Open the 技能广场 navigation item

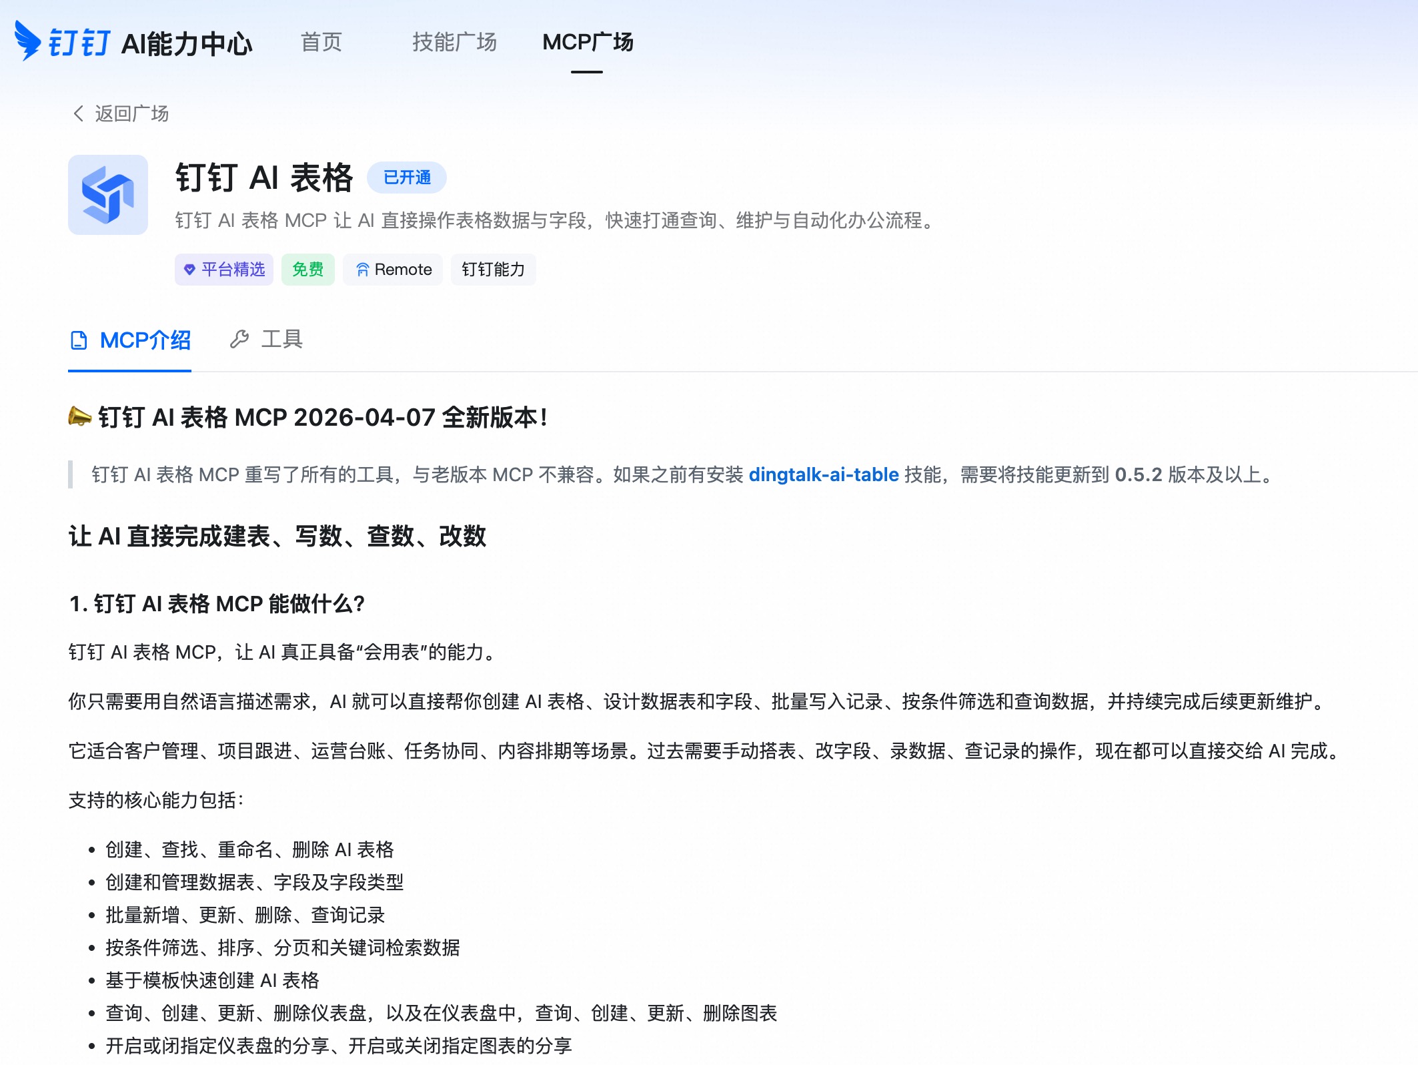click(x=454, y=42)
